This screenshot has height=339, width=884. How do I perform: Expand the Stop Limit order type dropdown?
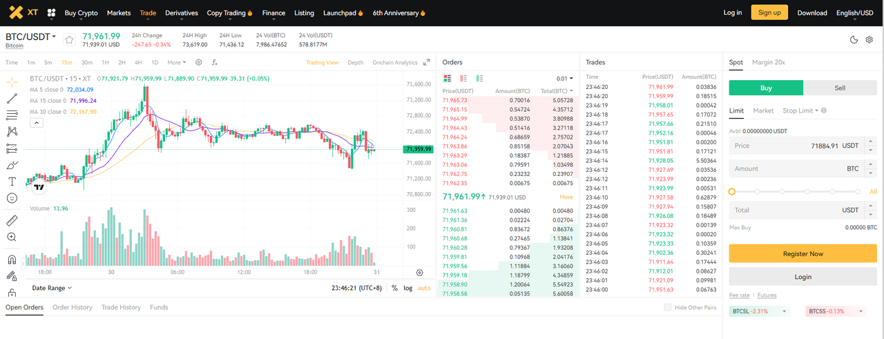pyautogui.click(x=800, y=110)
